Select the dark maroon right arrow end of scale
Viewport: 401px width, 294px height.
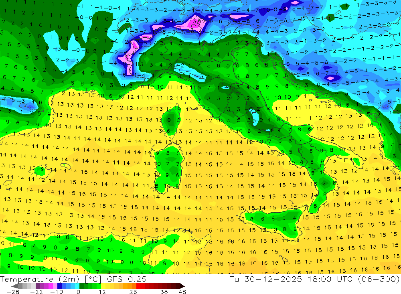tap(182, 286)
